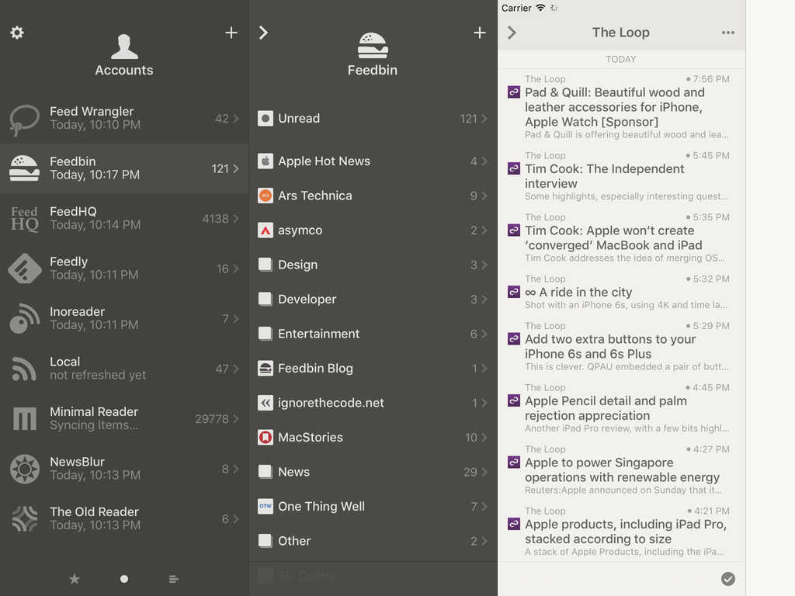Viewport: 795px width, 596px height.
Task: Click the Unread circle icon
Action: (266, 119)
